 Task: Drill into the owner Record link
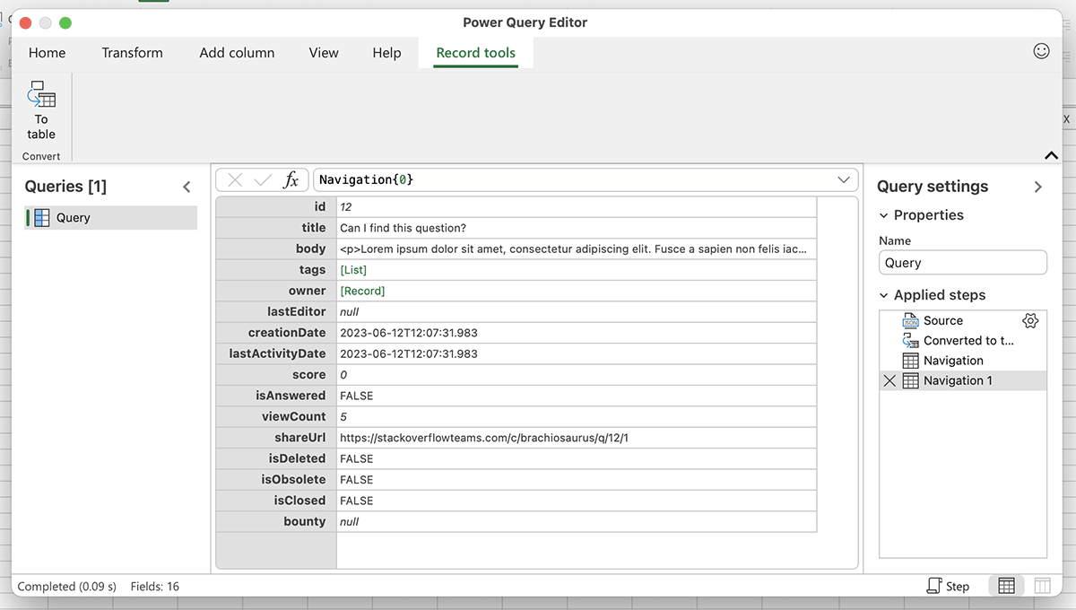(362, 291)
